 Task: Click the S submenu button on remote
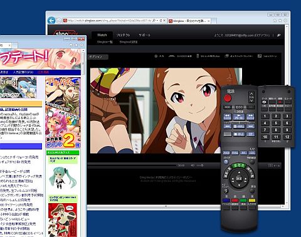[x=226, y=191]
